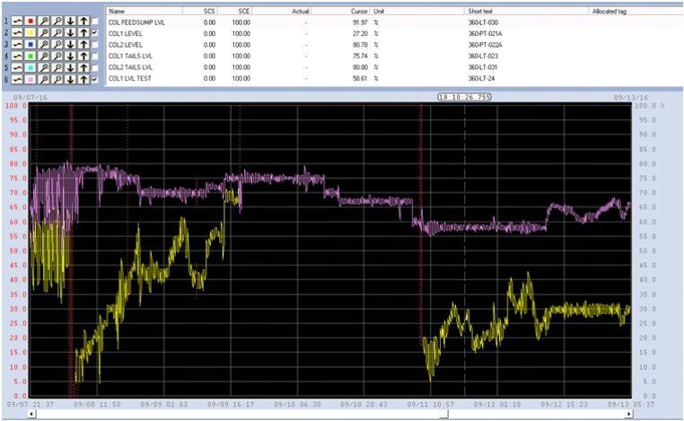Click the right magnifier icon in row 6
Viewport: 684px width, 421px height.
click(57, 80)
